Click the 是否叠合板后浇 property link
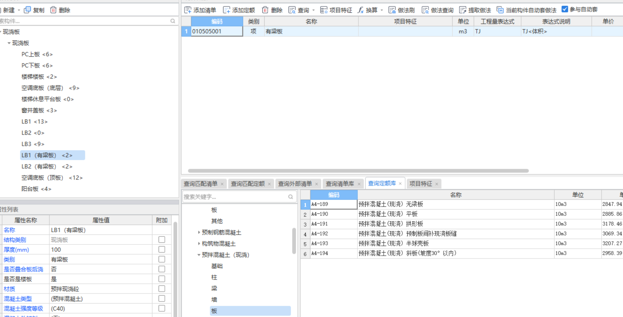Screen dimensions: 623x317 pyautogui.click(x=23, y=269)
